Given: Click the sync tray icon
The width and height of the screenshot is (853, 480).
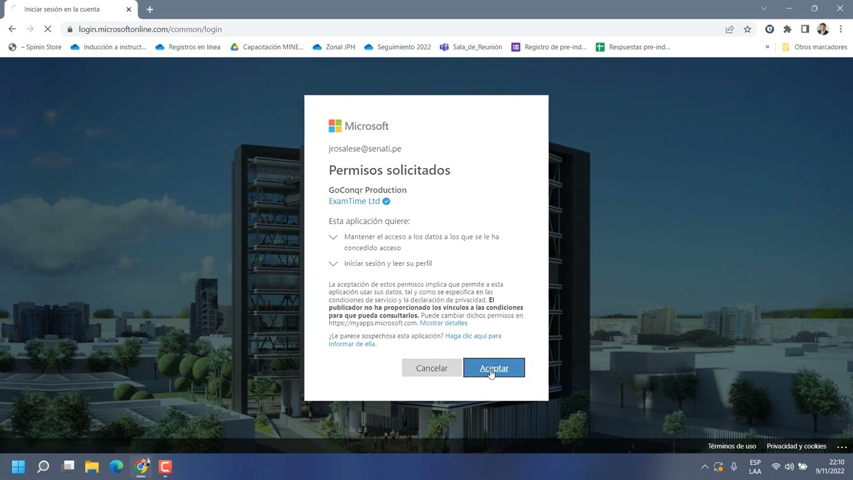Looking at the screenshot, I should pyautogui.click(x=718, y=467).
